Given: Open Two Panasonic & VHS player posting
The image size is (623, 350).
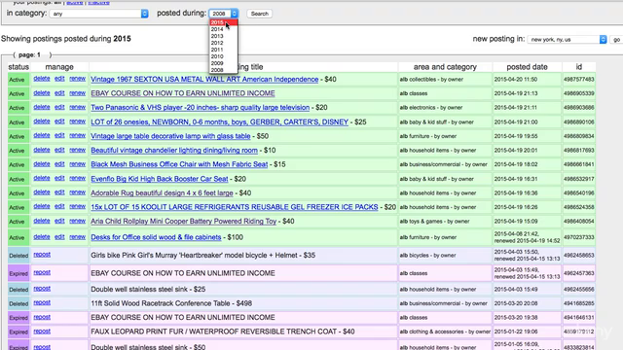Looking at the screenshot, I should point(200,108).
